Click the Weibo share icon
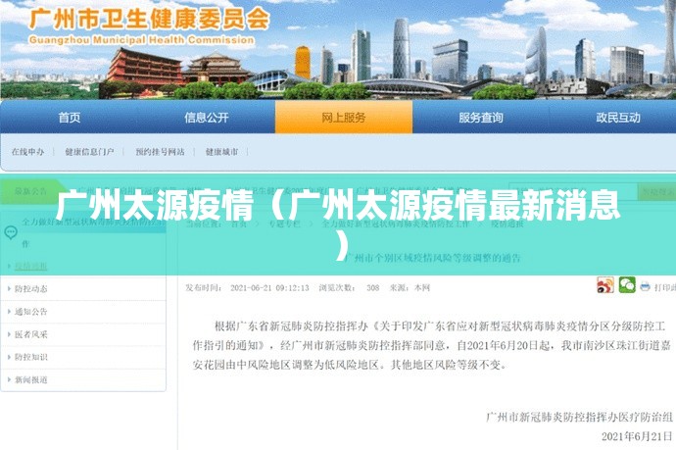The image size is (676, 450). (605, 285)
